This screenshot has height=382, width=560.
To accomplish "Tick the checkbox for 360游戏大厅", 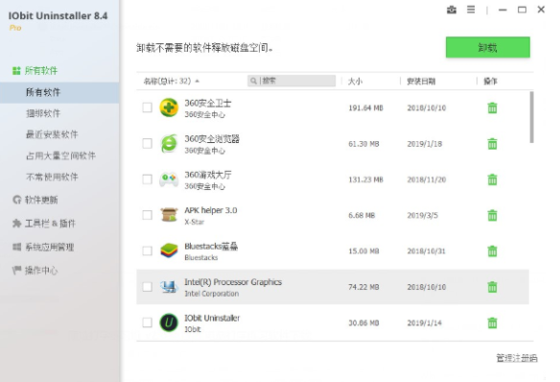I will 147,179.
